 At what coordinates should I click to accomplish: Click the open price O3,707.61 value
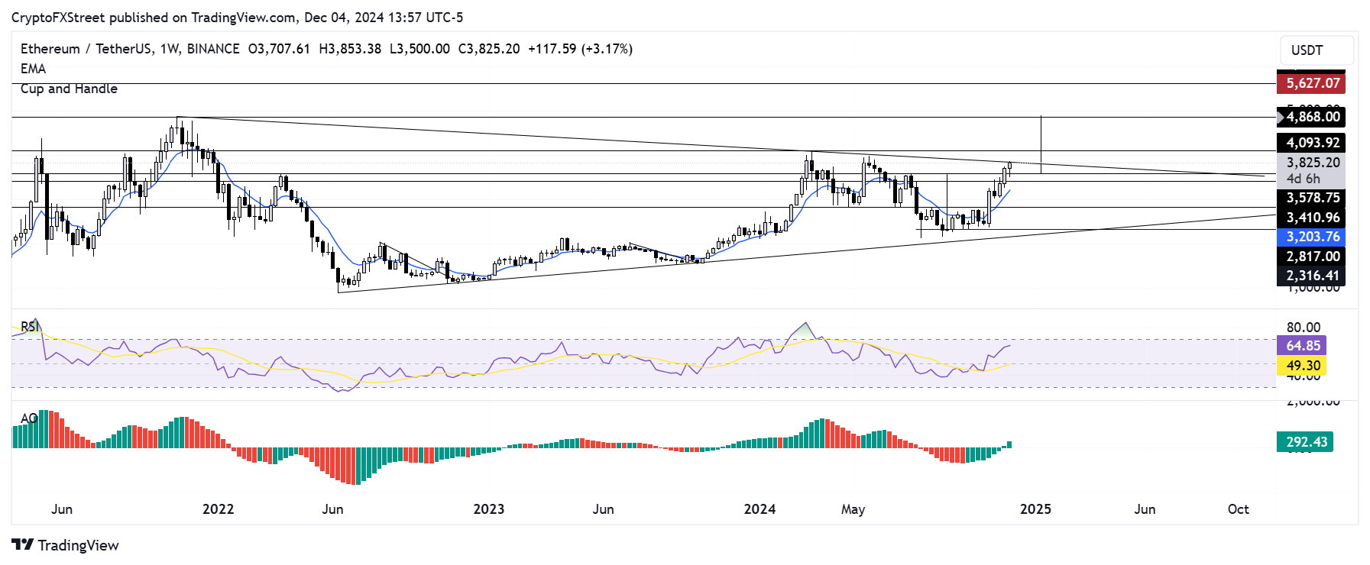point(279,49)
